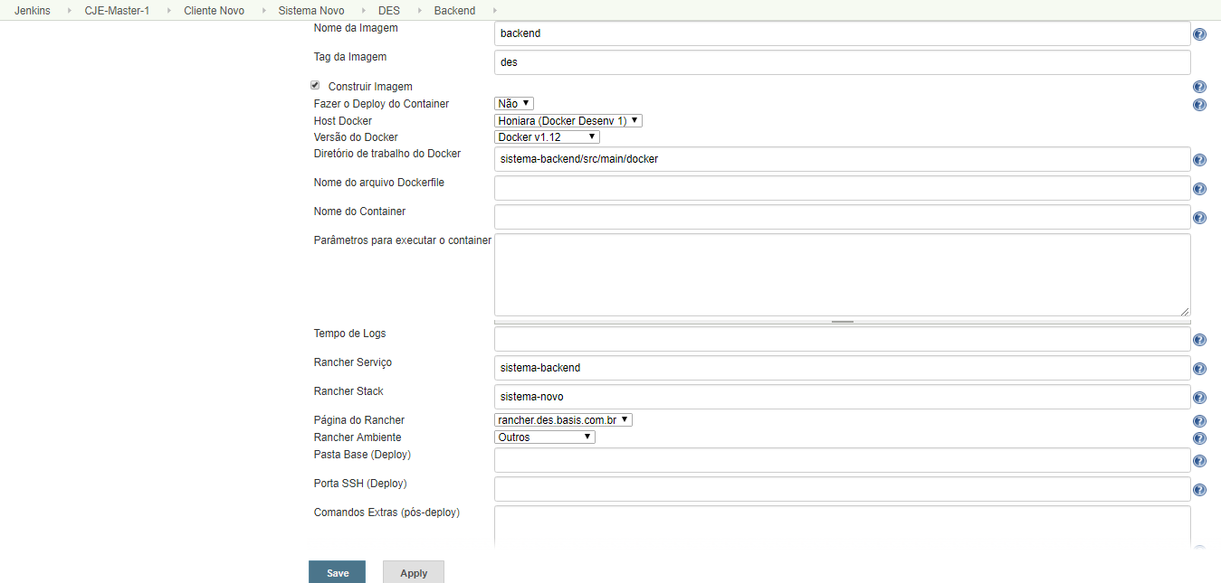The image size is (1221, 583).
Task: Click into the Nome do Container field
Action: pos(841,217)
